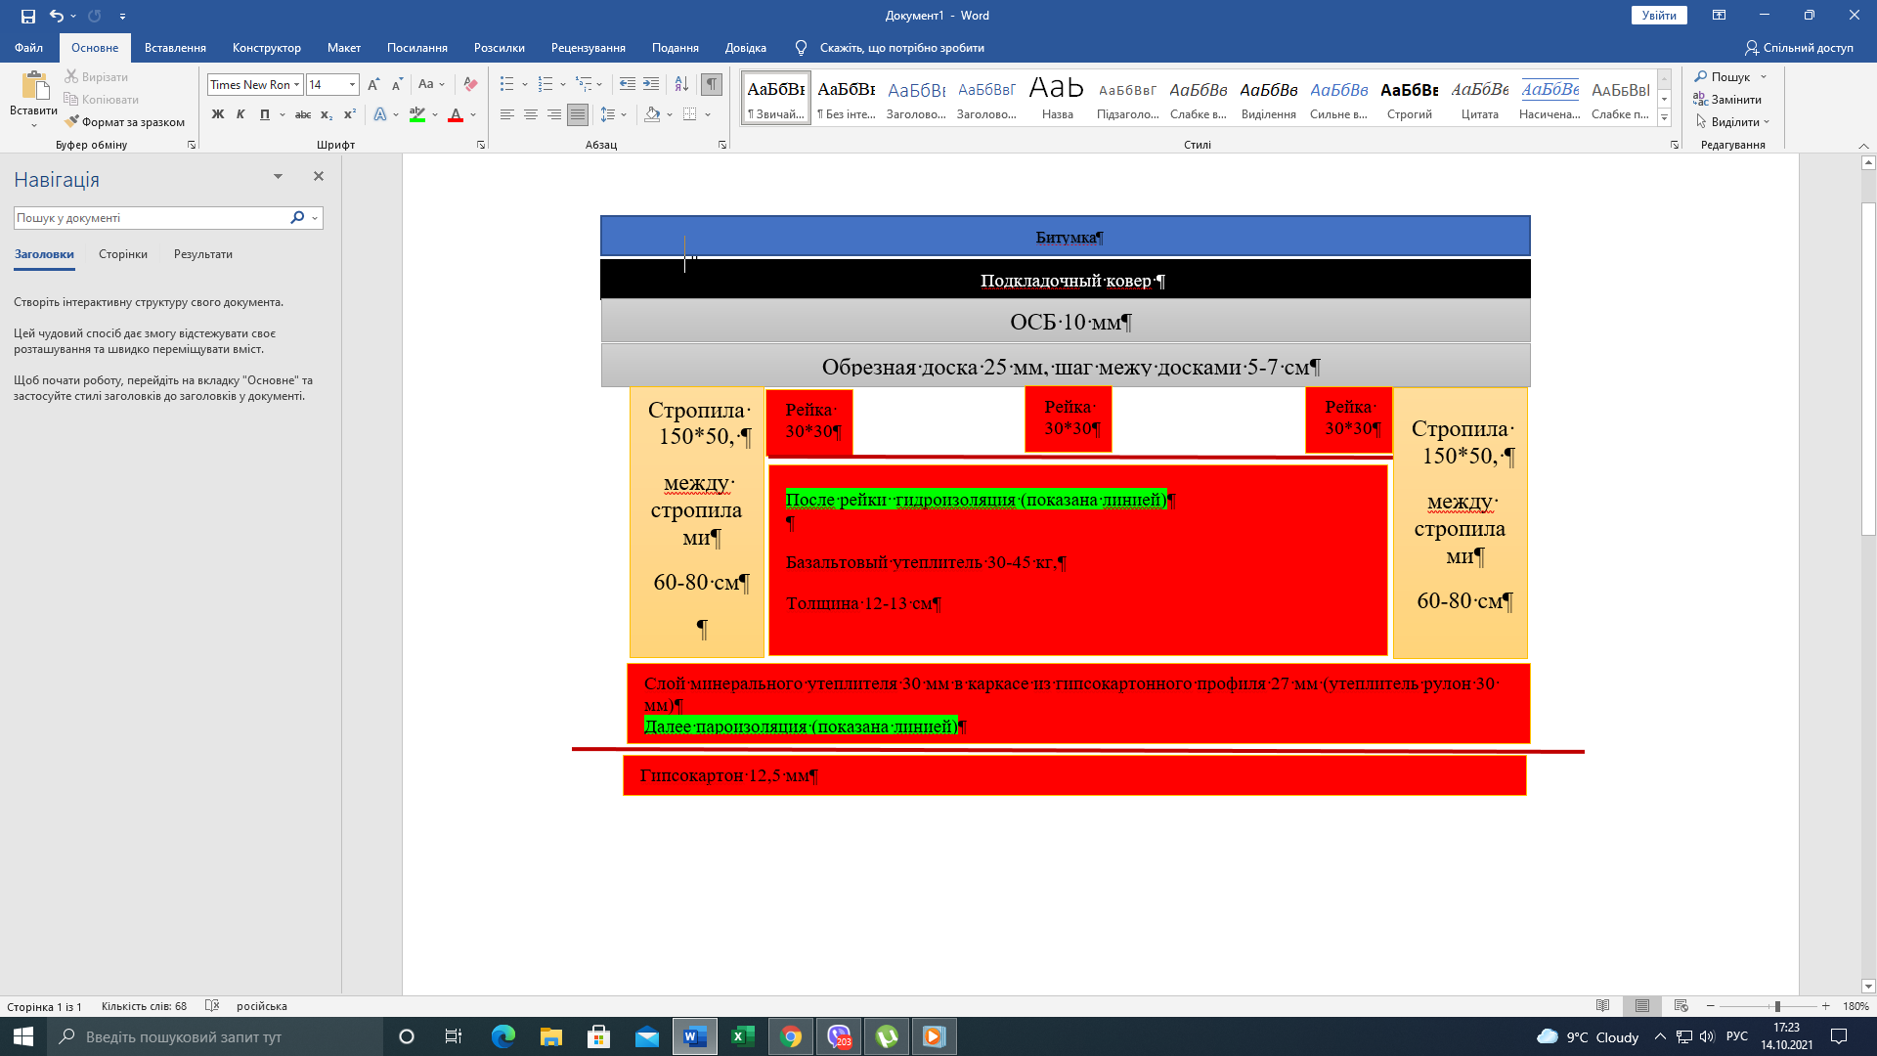The image size is (1877, 1056).
Task: Click the Замінити replace button
Action: 1727,100
